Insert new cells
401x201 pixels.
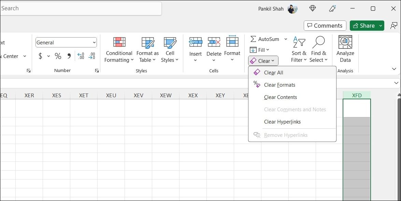(195, 49)
